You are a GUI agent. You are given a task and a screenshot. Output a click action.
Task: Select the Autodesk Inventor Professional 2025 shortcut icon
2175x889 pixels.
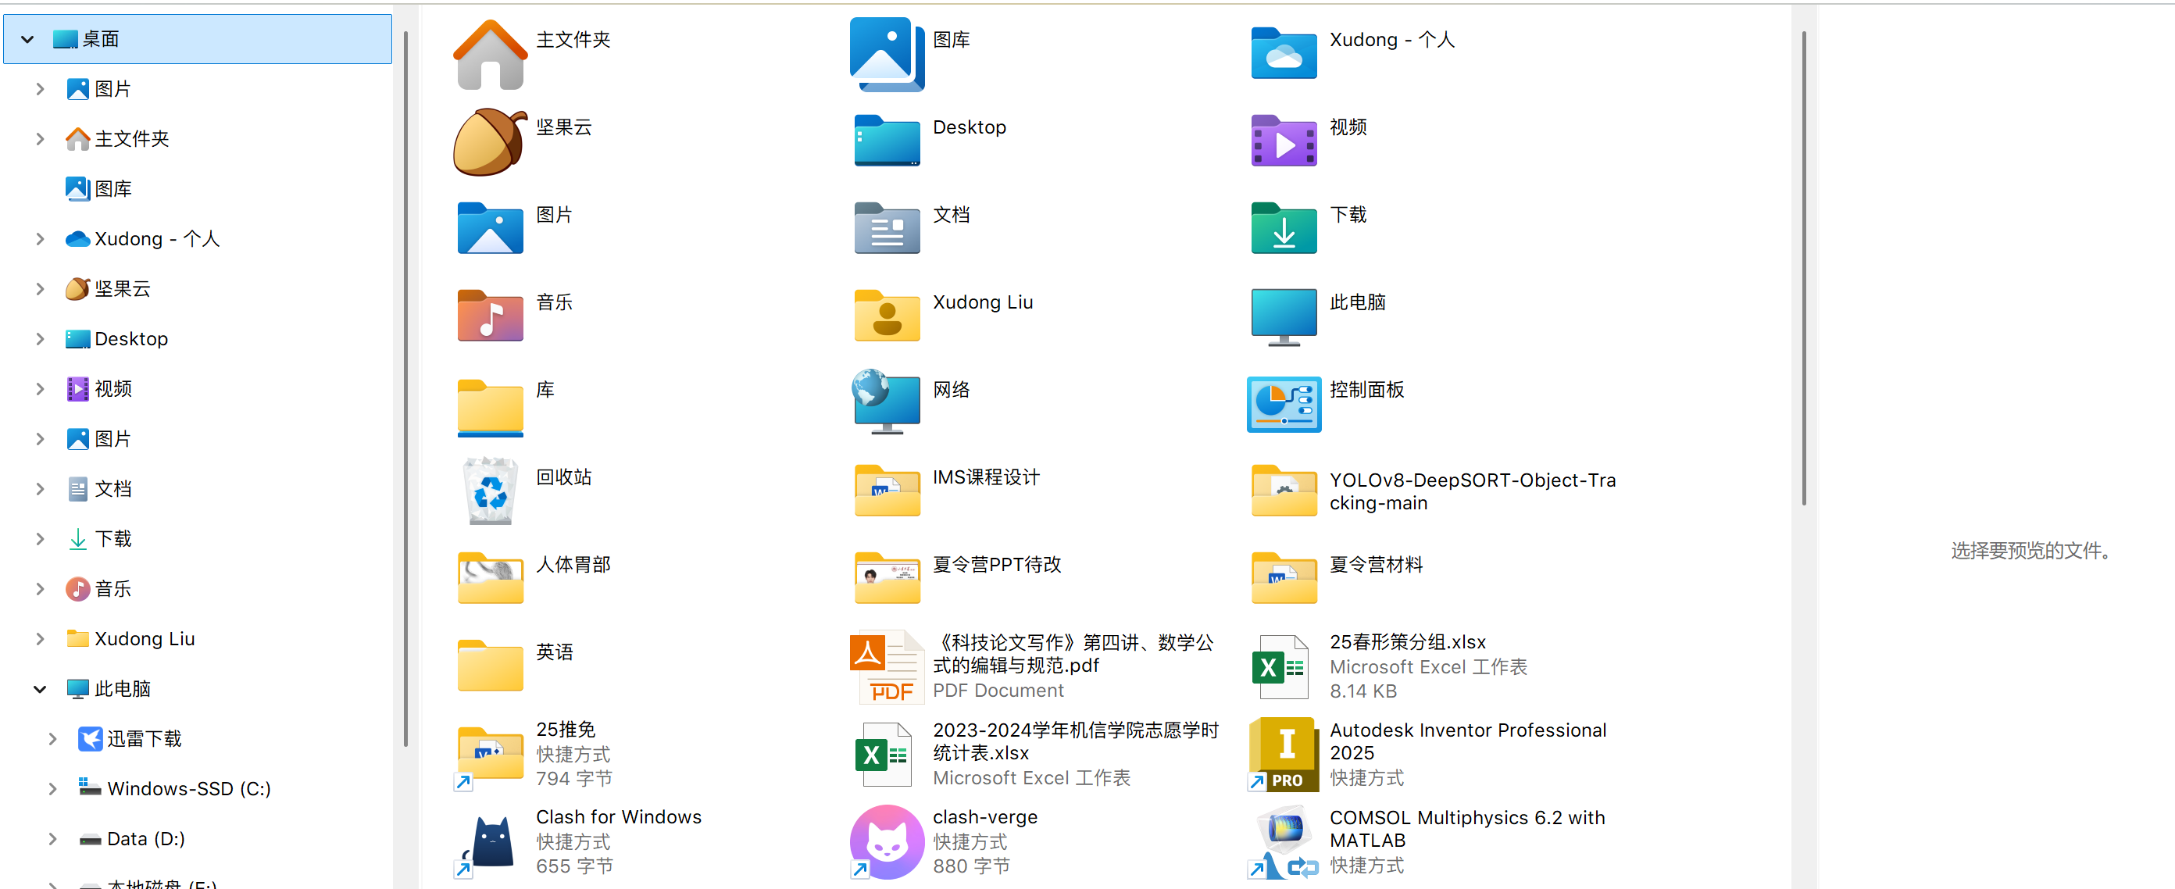(1284, 754)
